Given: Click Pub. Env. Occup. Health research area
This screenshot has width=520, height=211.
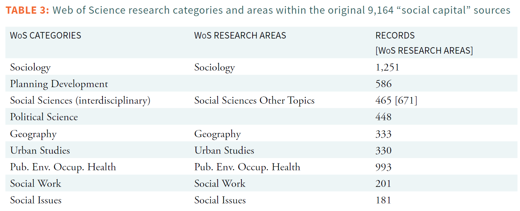Looking at the screenshot, I should point(247,167).
